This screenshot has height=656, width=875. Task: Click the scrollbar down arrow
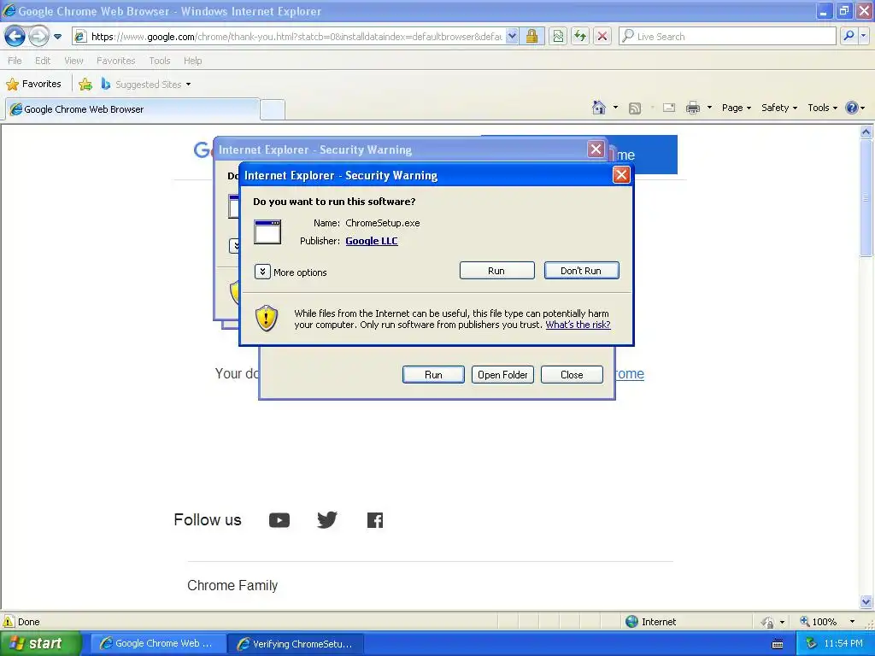point(866,602)
